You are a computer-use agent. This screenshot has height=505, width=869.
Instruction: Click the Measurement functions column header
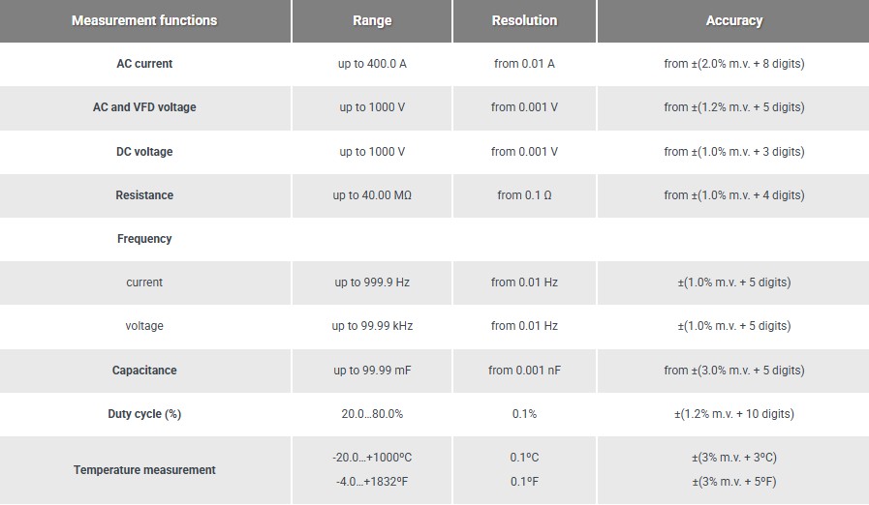pyautogui.click(x=144, y=20)
